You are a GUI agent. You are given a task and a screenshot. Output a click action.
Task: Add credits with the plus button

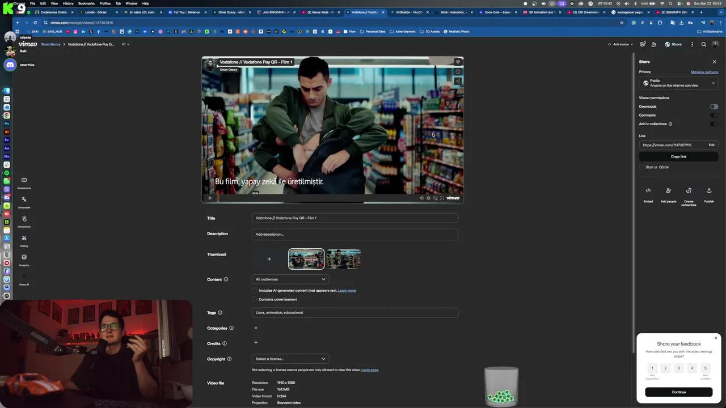[256, 342]
